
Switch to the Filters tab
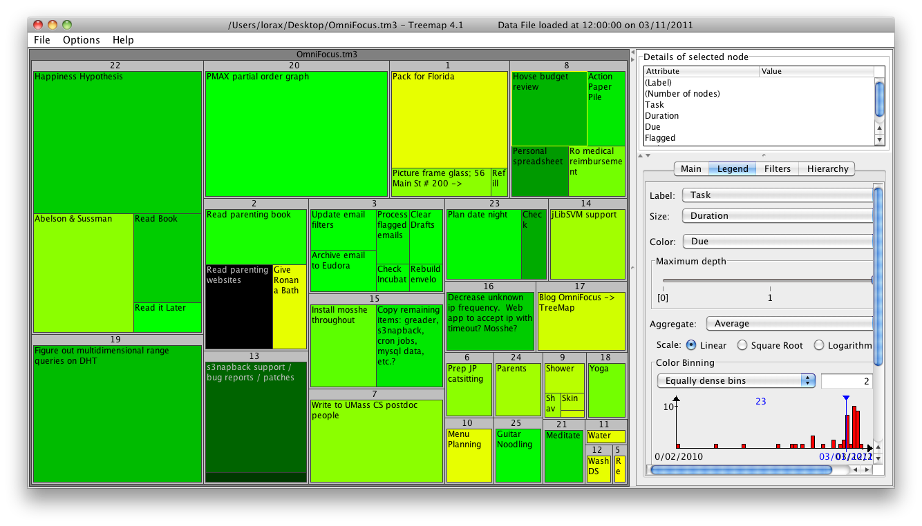(777, 168)
